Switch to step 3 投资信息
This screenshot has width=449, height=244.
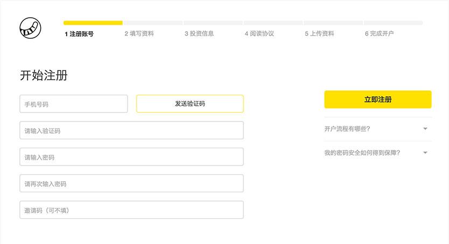pos(199,33)
